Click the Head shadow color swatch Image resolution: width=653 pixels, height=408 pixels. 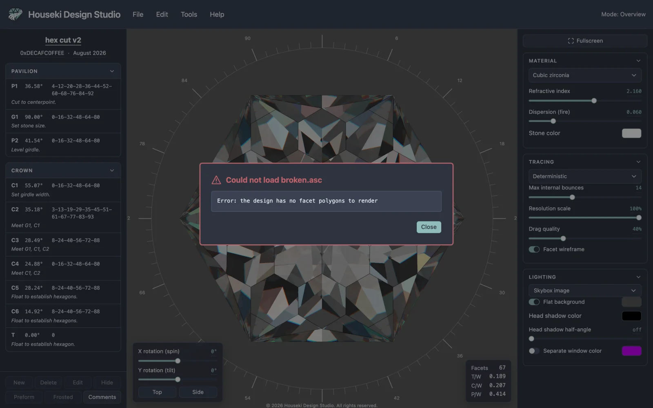coord(631,316)
